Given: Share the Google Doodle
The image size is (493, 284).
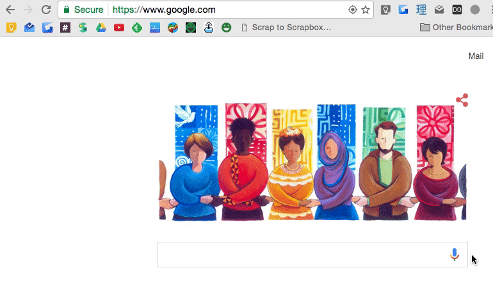Looking at the screenshot, I should 462,100.
